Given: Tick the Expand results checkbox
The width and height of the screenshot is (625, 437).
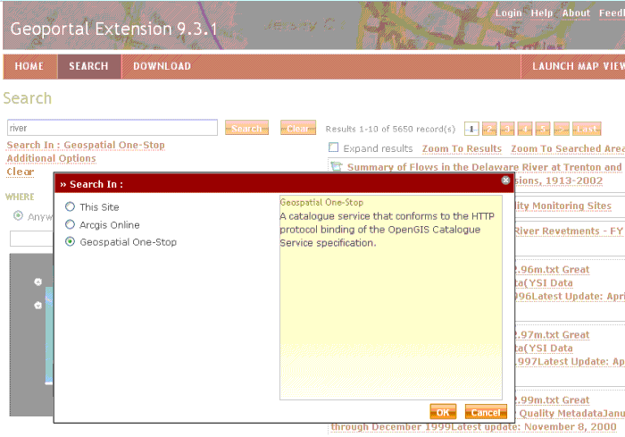Looking at the screenshot, I should (x=334, y=147).
